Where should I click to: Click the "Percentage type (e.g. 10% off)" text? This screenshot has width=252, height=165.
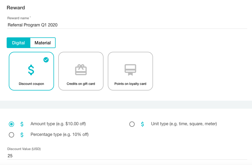click(59, 135)
